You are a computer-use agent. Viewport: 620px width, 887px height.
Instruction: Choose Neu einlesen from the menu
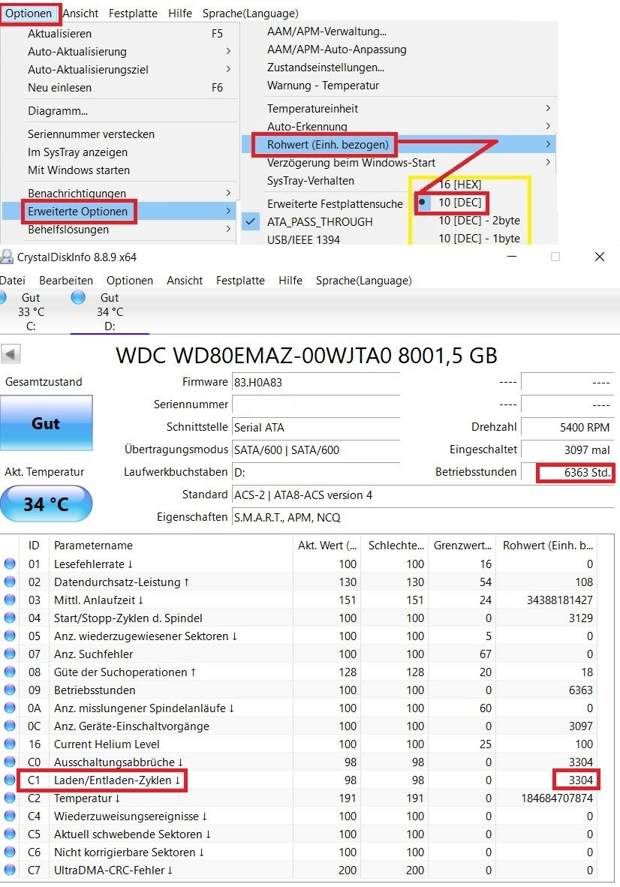pos(119,87)
